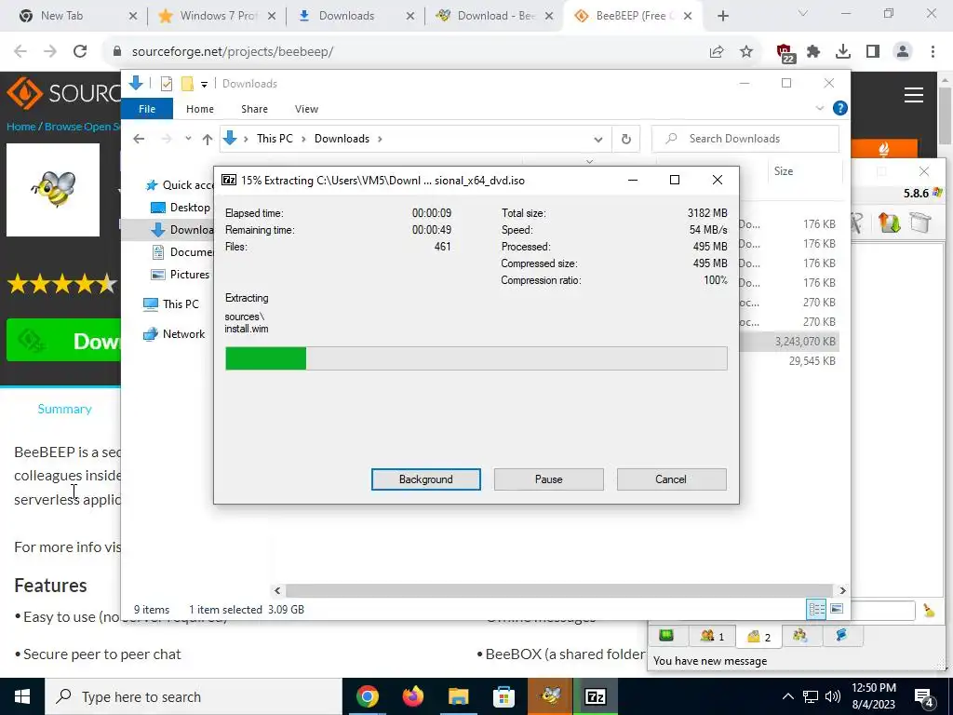The width and height of the screenshot is (953, 715).
Task: Click the BeeBEEP trash bucket icon
Action: click(x=920, y=223)
